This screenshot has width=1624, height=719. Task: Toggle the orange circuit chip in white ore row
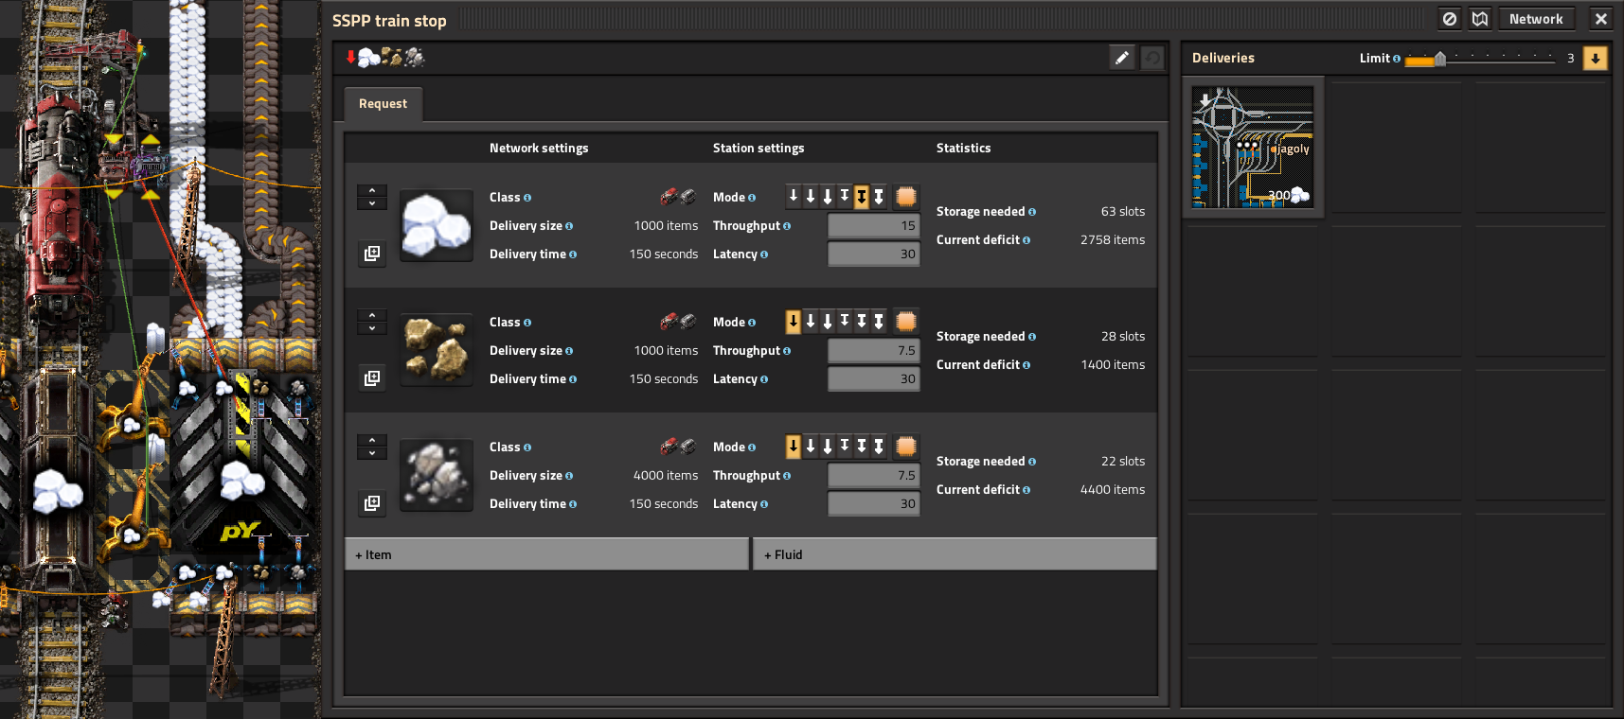tap(906, 197)
